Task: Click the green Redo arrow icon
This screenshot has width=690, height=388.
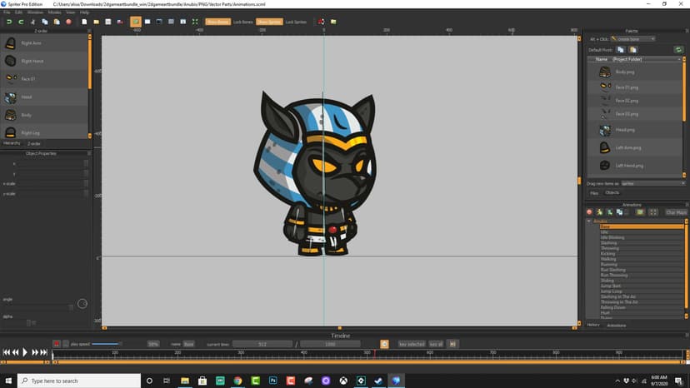Action: click(21, 22)
